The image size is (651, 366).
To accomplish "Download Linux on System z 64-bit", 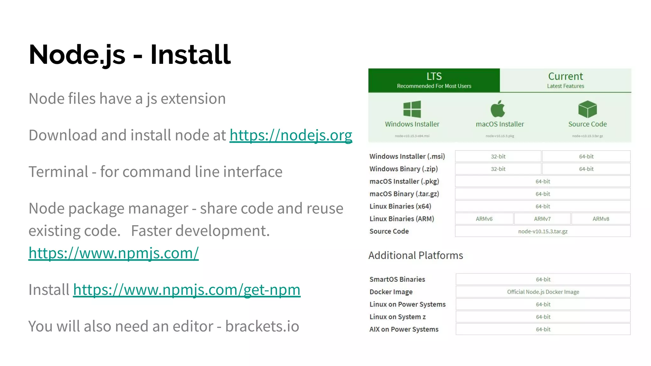I will click(543, 317).
